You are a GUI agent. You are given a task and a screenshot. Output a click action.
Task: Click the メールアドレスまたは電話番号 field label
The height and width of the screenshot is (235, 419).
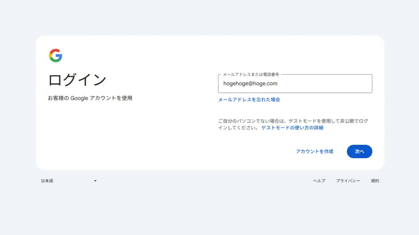tap(251, 75)
